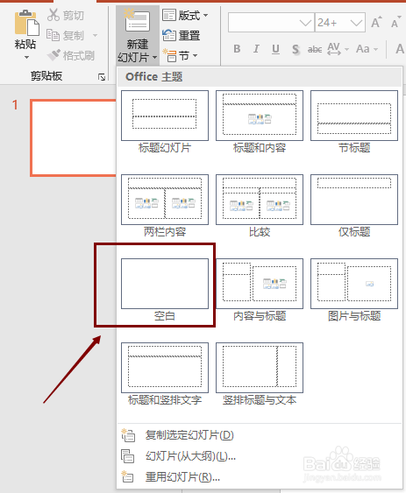
Task: Select 重用幻灯片(R)... menu entry
Action: tap(260, 477)
